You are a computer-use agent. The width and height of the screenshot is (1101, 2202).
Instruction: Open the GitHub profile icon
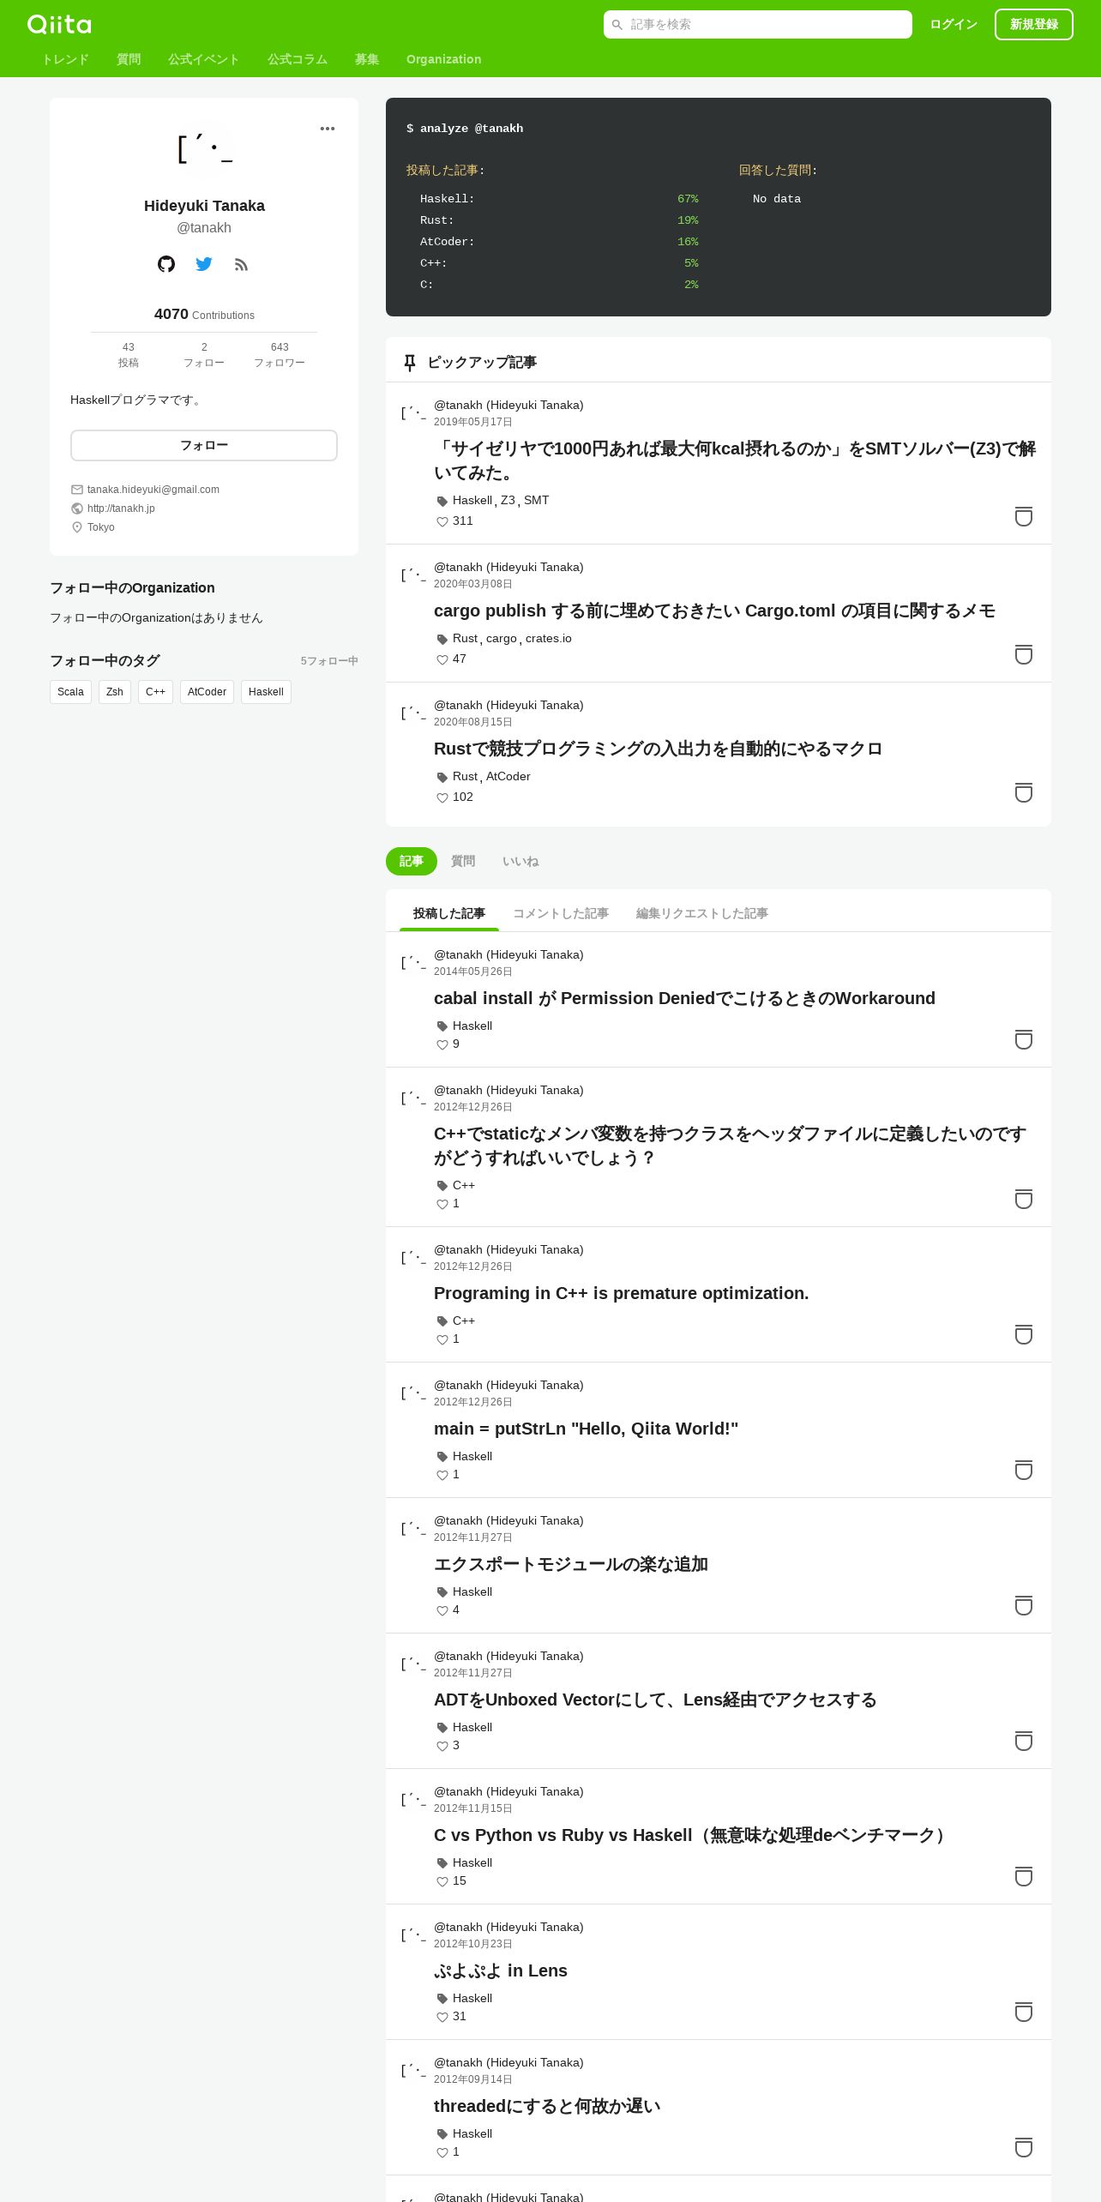tap(166, 264)
